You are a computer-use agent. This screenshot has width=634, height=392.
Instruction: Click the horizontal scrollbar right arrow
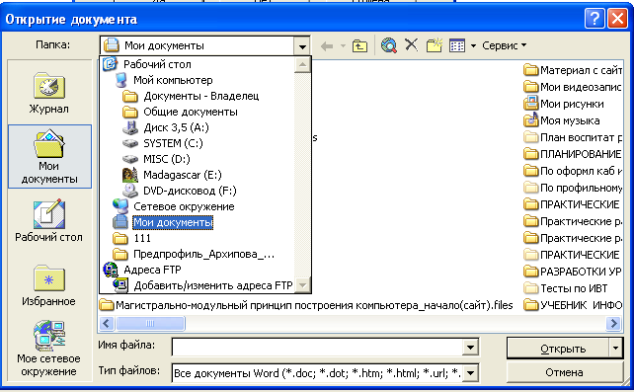point(614,323)
